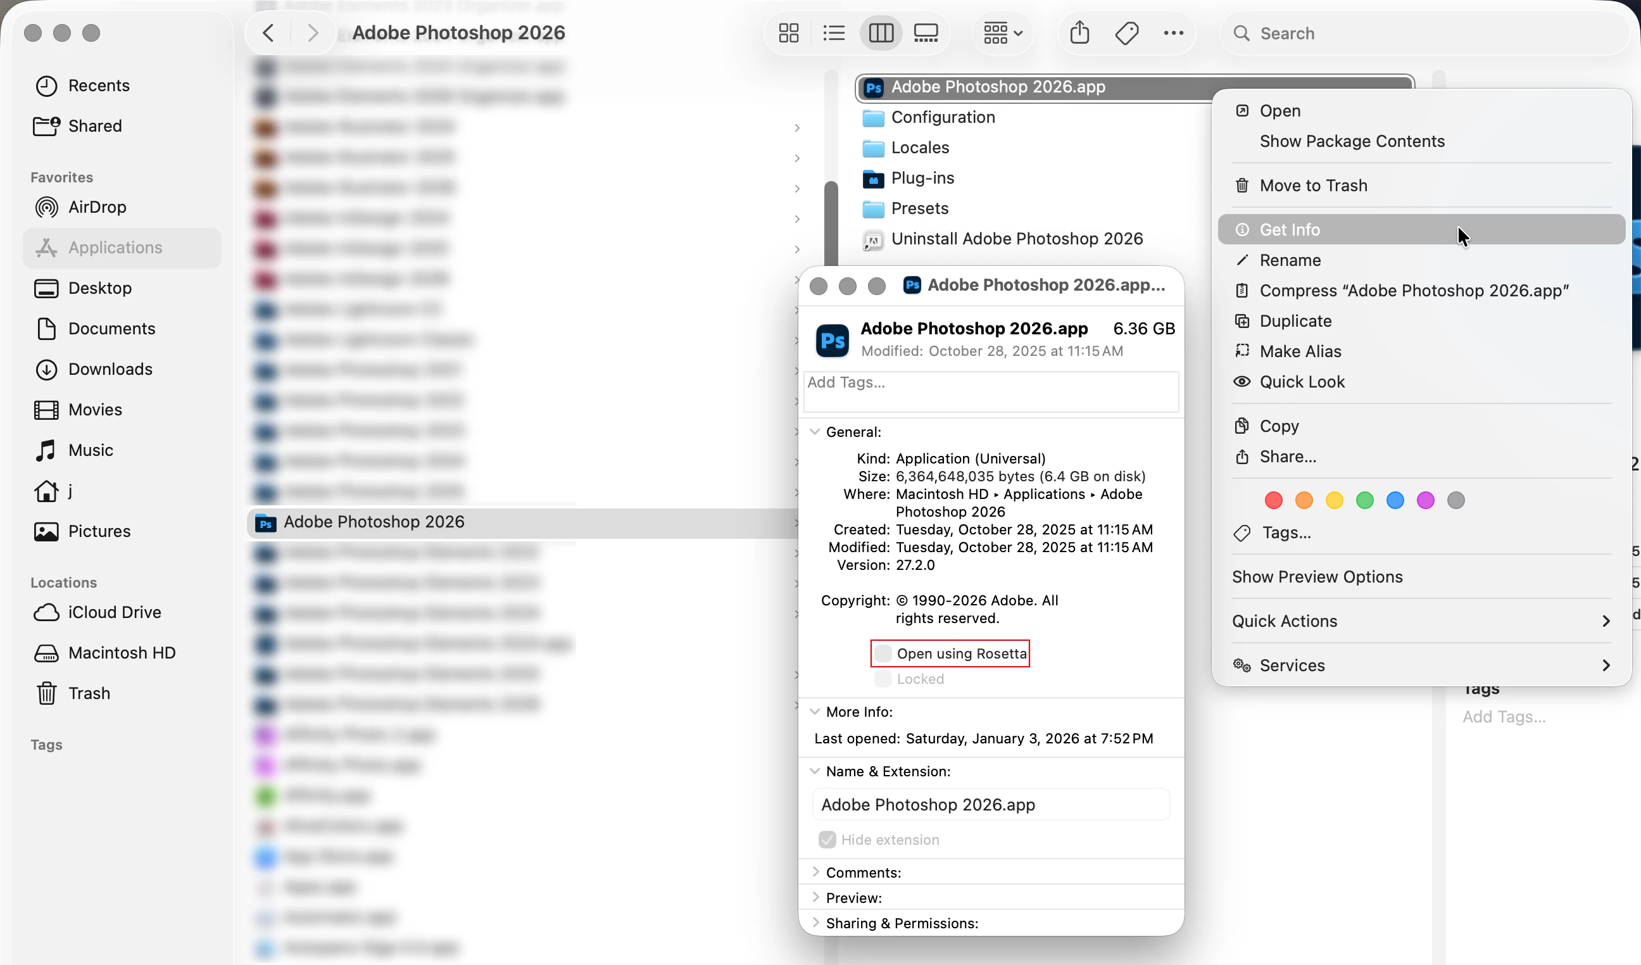
Task: Open the Finder Share toolbar button
Action: click(x=1079, y=32)
